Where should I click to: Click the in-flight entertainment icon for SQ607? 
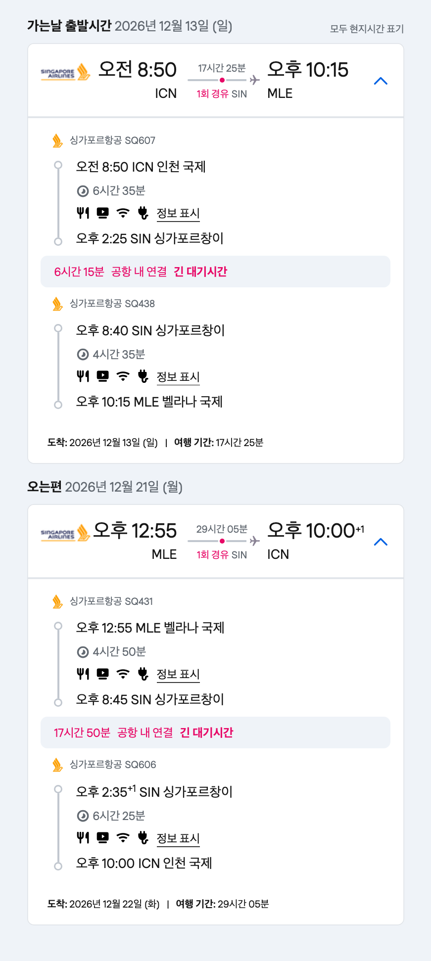point(103,213)
